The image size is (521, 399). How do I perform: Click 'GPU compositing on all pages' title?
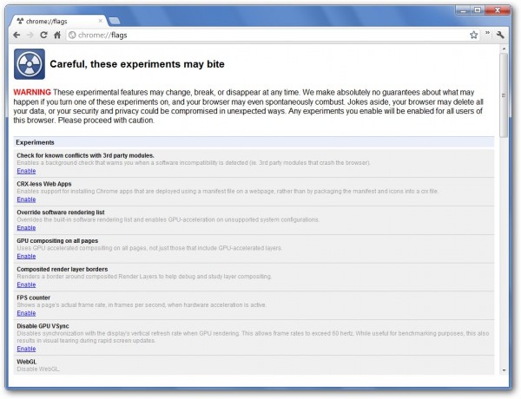tap(57, 241)
